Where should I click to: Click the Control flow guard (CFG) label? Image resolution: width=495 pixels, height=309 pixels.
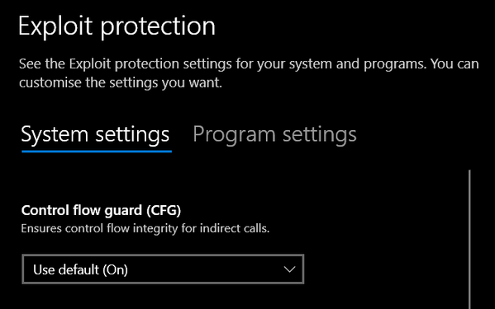point(101,210)
